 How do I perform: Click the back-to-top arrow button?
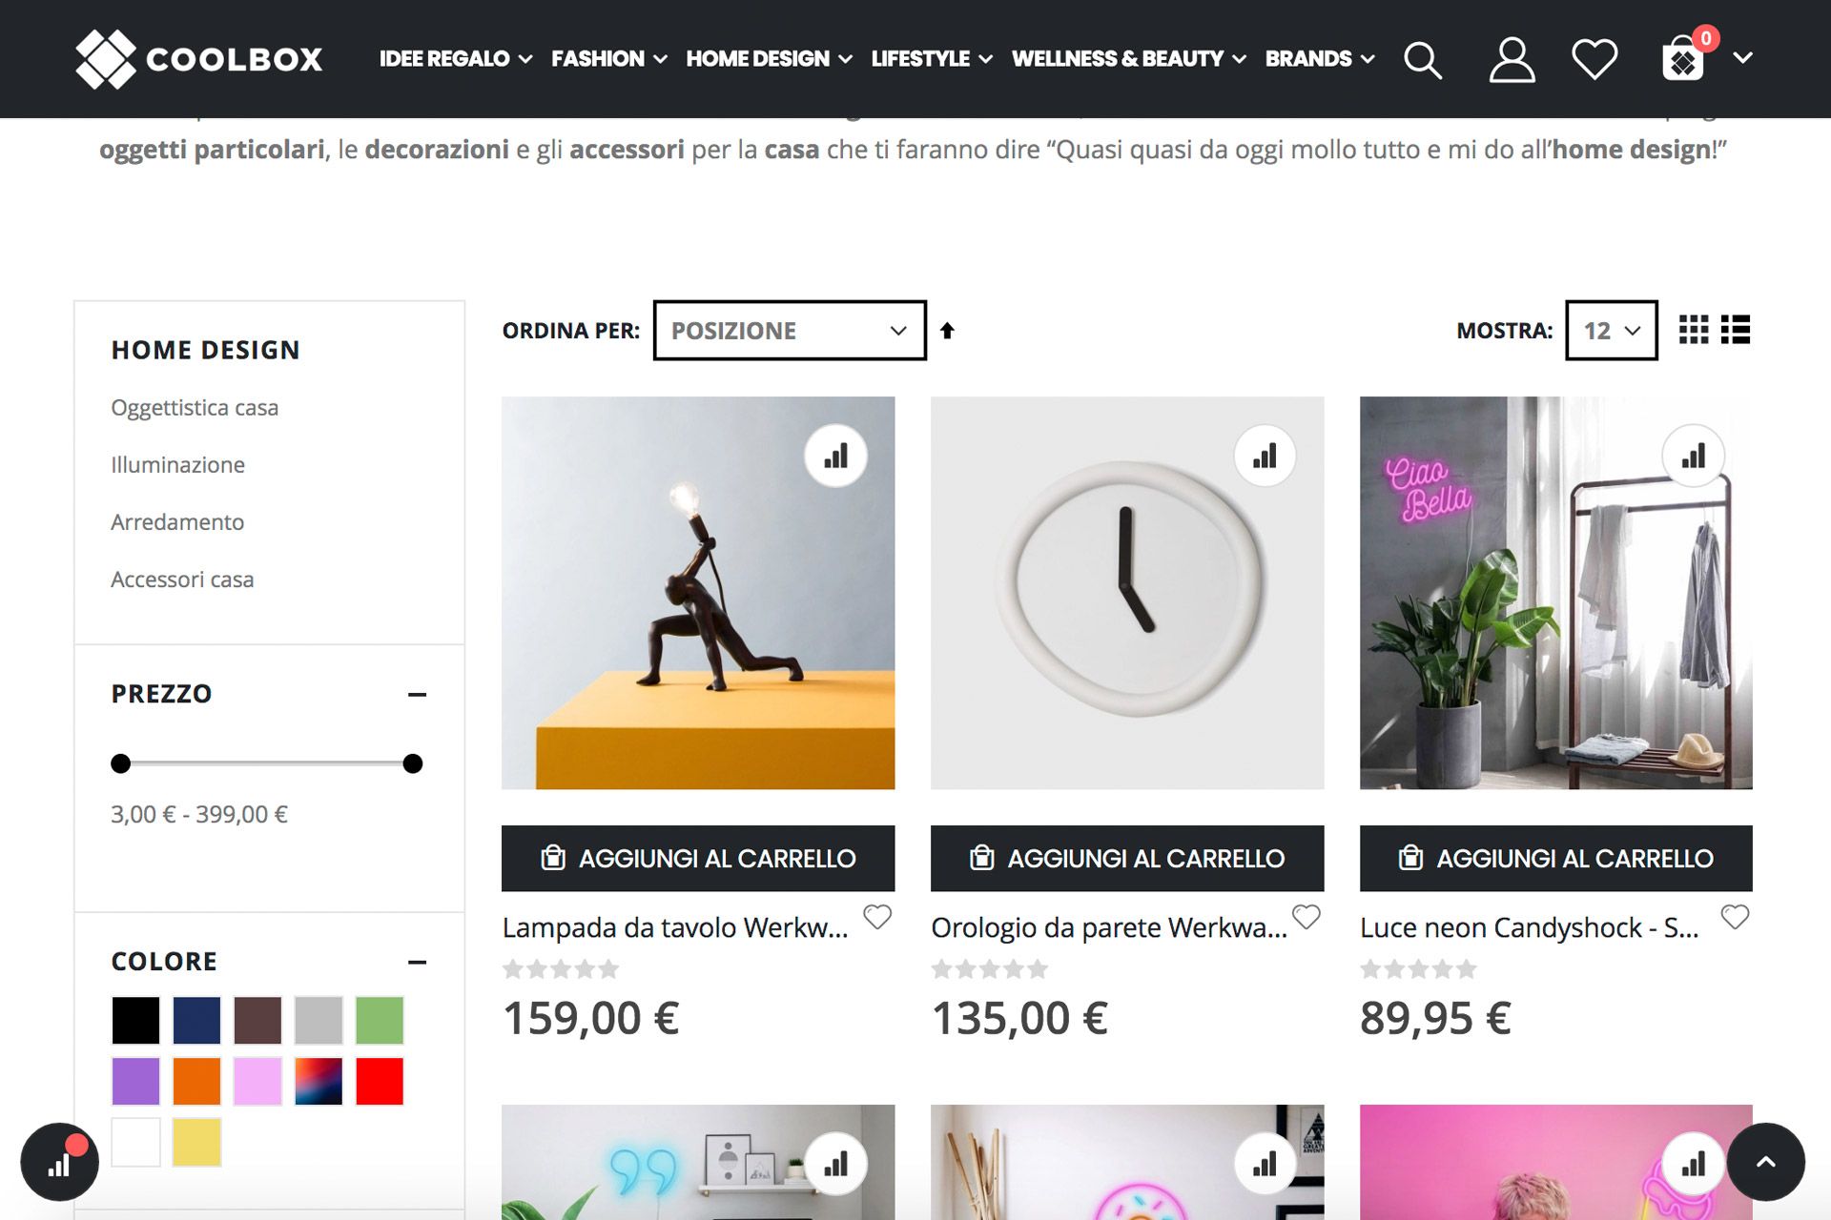[x=1766, y=1162]
